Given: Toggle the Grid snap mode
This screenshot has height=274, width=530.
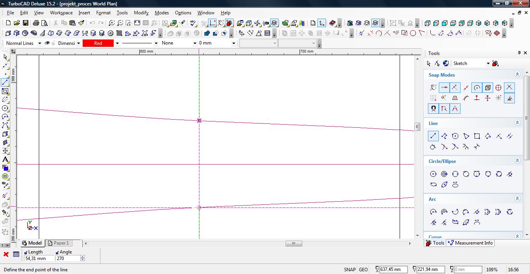Looking at the screenshot, I should pos(433,98).
